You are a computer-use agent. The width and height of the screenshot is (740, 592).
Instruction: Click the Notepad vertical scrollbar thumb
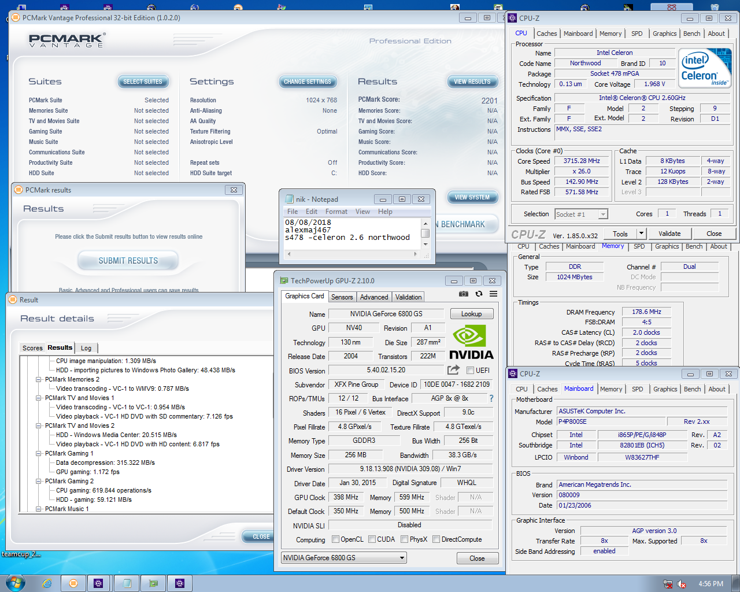click(x=425, y=233)
